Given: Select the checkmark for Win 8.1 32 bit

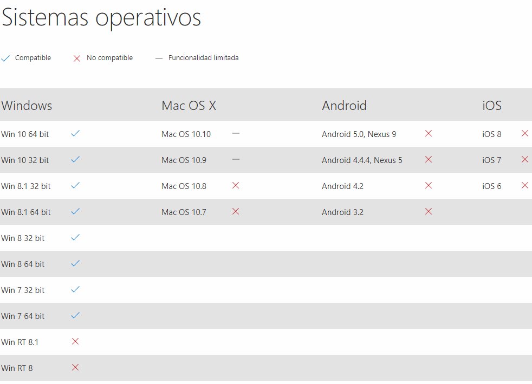Looking at the screenshot, I should pos(75,185).
